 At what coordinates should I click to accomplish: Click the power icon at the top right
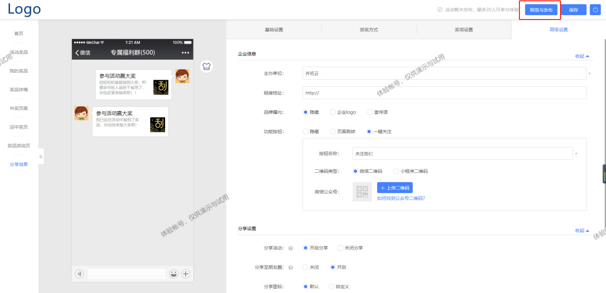tap(595, 10)
